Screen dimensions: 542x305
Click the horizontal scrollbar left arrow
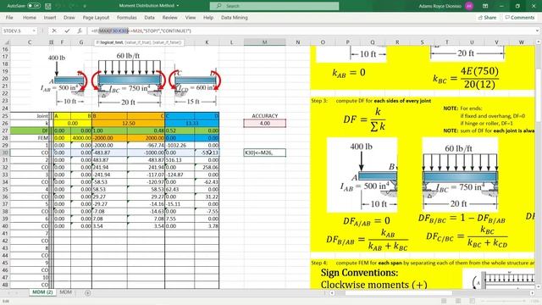click(x=332, y=293)
